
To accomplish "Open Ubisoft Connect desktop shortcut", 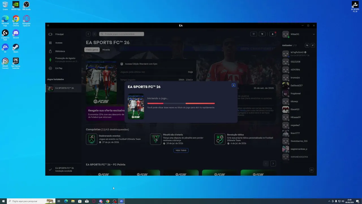I will (5, 63).
